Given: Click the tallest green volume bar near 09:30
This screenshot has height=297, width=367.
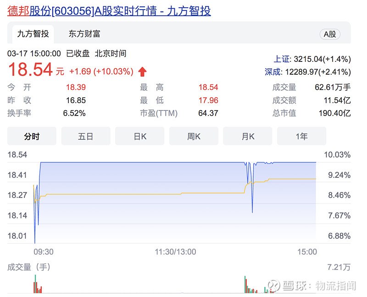Looking at the screenshot, I should pos(35,284).
